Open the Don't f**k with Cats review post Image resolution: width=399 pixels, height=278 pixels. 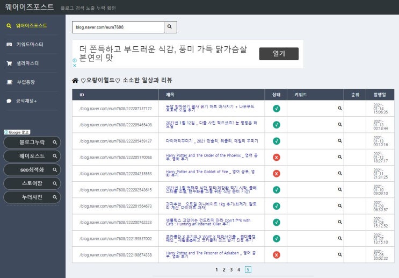[208, 222]
